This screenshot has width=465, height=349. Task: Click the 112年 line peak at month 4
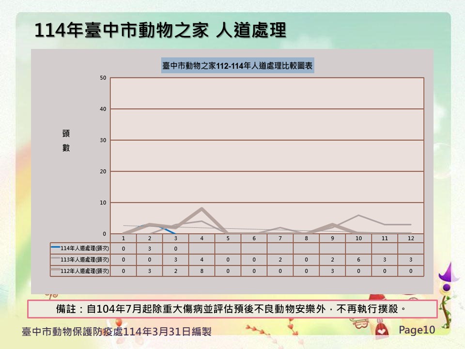201,209
